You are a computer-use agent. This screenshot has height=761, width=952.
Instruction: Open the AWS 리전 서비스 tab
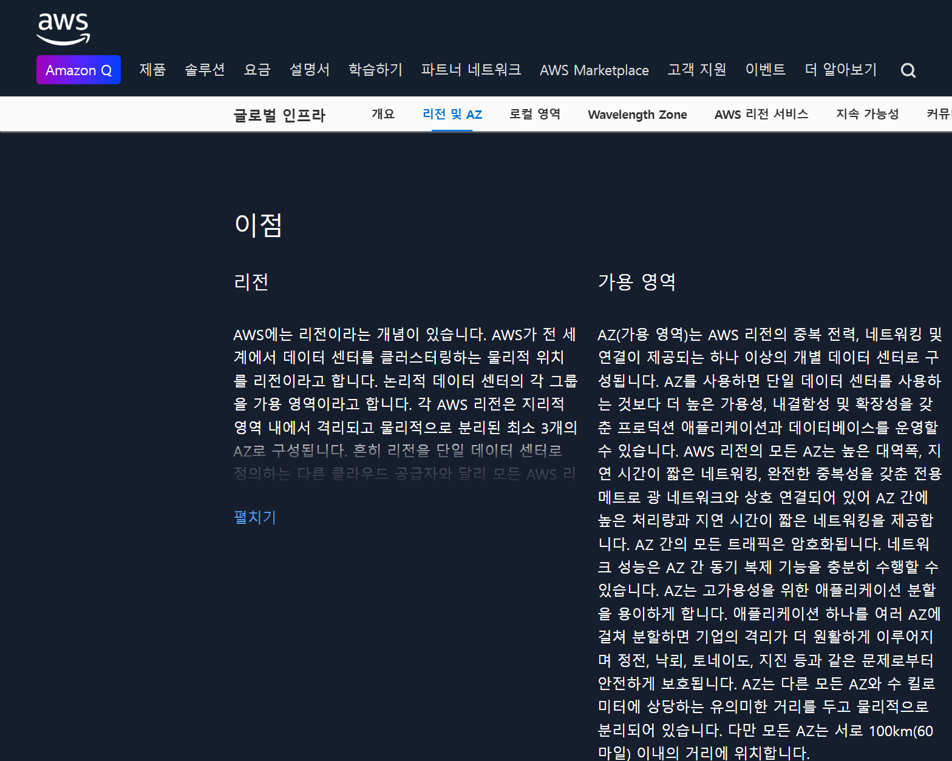pyautogui.click(x=761, y=114)
